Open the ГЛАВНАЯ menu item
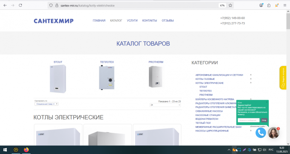 (99, 20)
